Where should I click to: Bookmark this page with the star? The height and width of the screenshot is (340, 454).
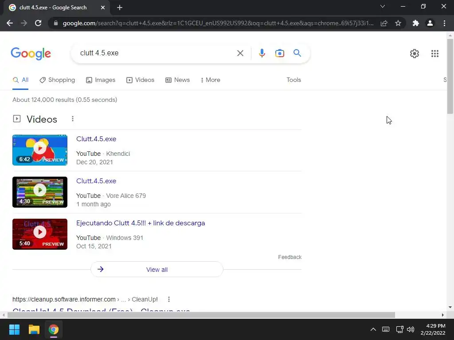398,23
